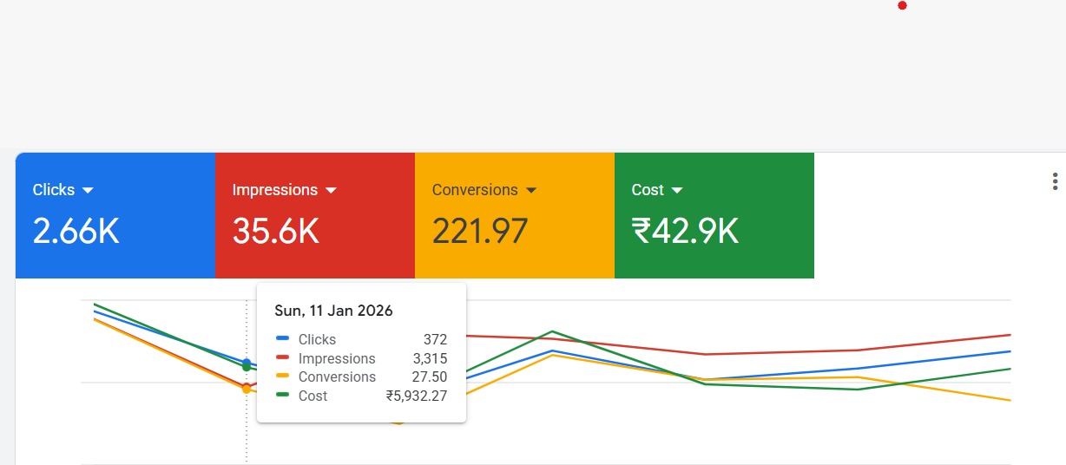Screen dimensions: 1066x465
Task: Select the 35.6K Impressions value on red card
Action: 276,232
